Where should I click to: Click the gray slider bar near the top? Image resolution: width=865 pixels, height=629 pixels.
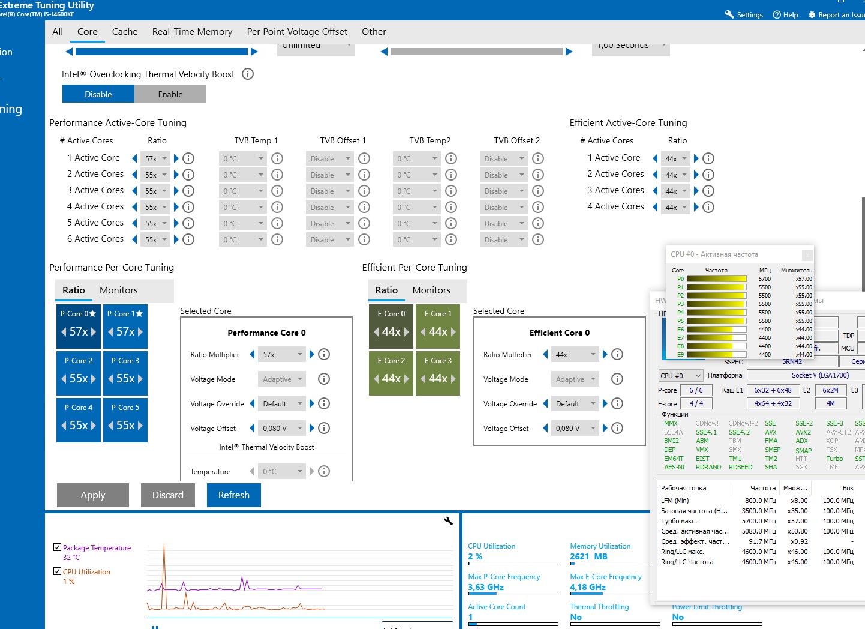(477, 52)
